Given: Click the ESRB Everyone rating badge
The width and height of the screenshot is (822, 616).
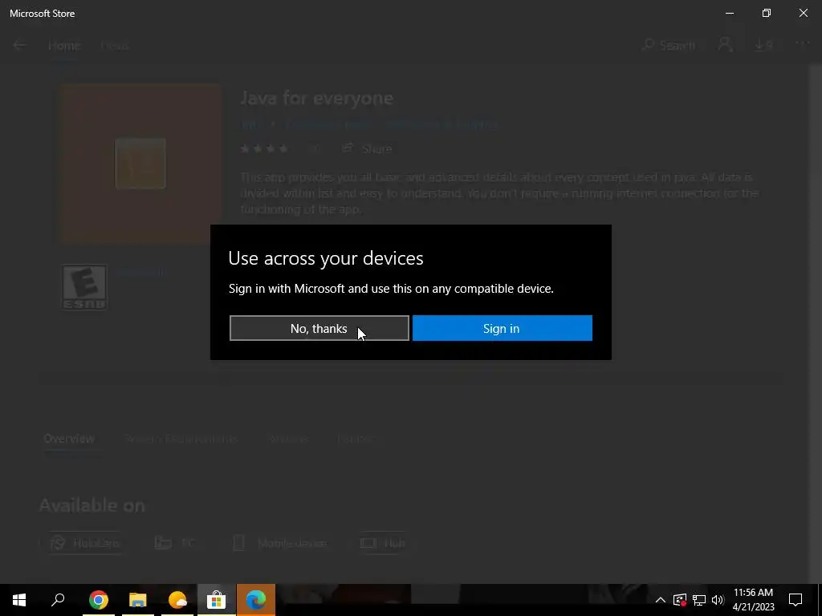Looking at the screenshot, I should click(84, 286).
